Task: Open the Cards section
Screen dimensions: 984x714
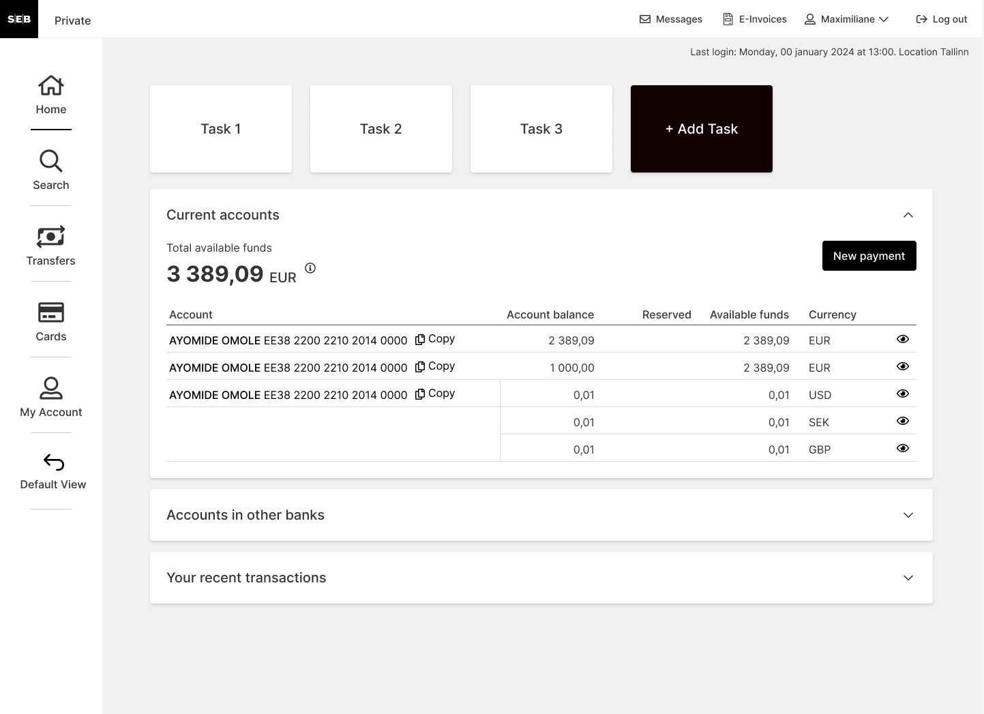Action: click(51, 321)
